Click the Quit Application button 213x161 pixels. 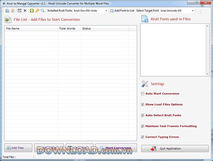point(175,149)
